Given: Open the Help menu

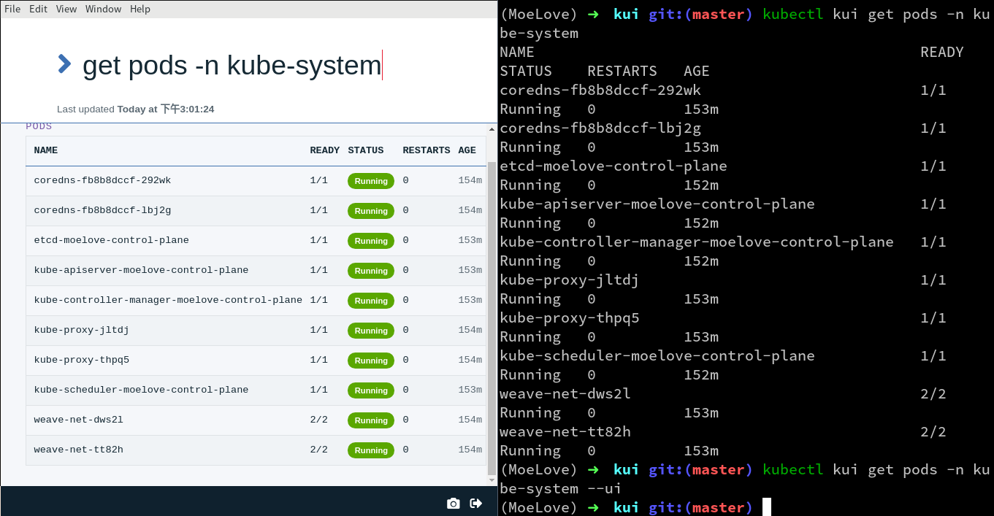Looking at the screenshot, I should pos(140,9).
